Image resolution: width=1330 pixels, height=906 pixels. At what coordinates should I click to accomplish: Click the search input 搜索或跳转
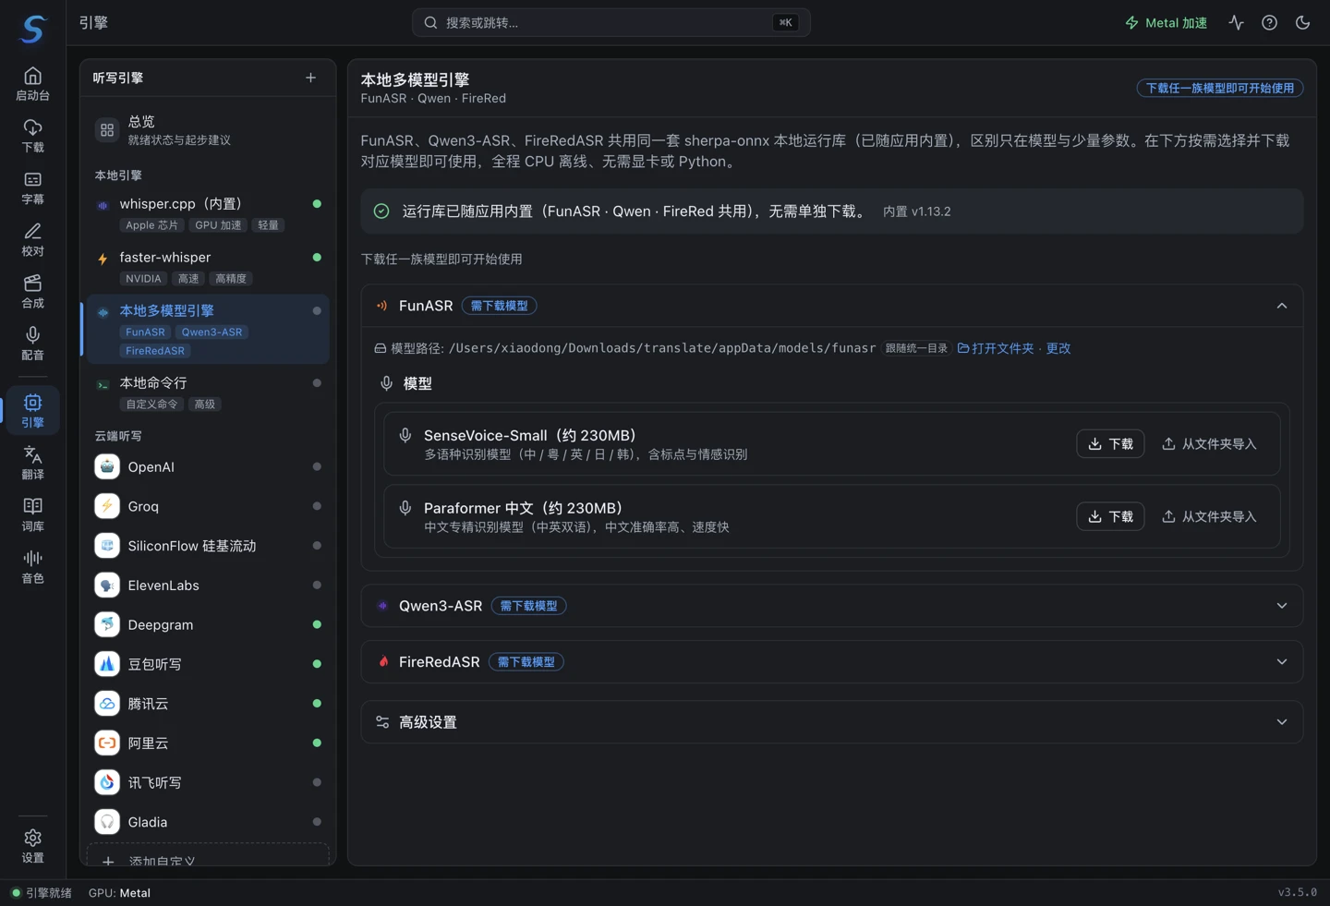pos(611,22)
